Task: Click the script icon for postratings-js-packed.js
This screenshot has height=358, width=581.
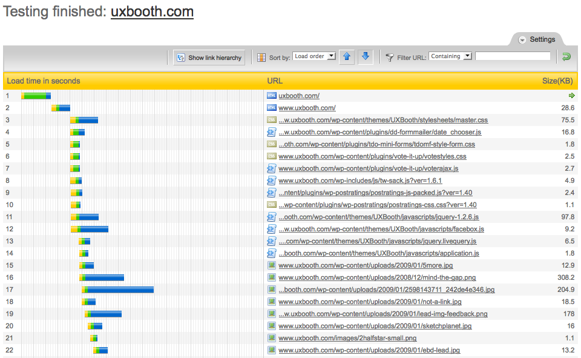Action: pyautogui.click(x=272, y=193)
